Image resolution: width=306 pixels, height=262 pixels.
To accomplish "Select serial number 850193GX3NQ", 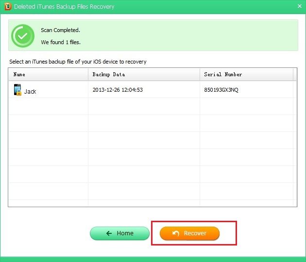I will 221,90.
